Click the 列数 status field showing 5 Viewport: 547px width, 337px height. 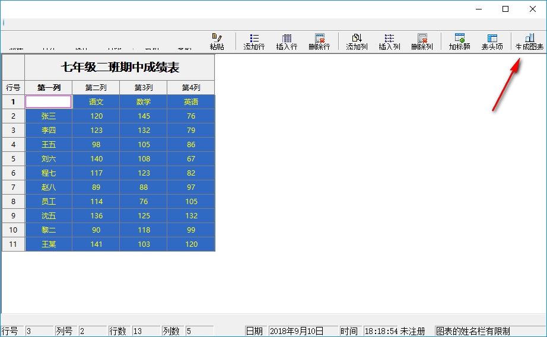pos(199,331)
